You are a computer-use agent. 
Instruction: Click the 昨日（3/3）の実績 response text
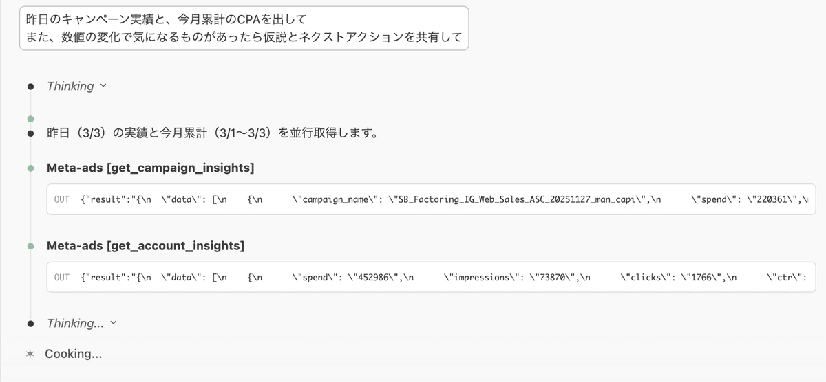[211, 133]
